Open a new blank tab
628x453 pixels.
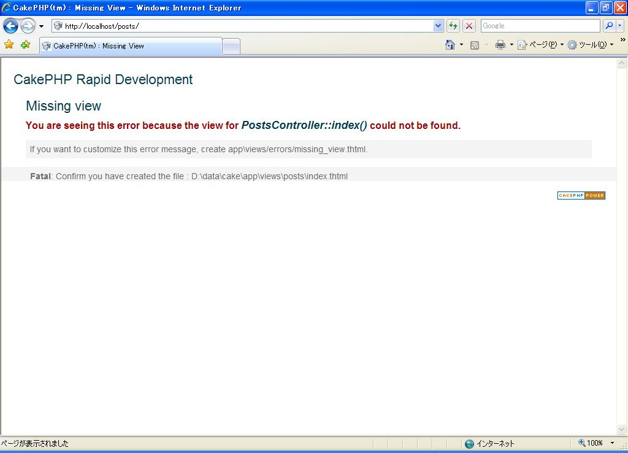231,46
